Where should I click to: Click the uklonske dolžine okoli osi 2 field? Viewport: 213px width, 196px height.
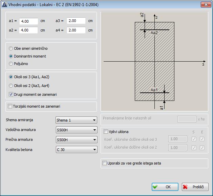178,148
